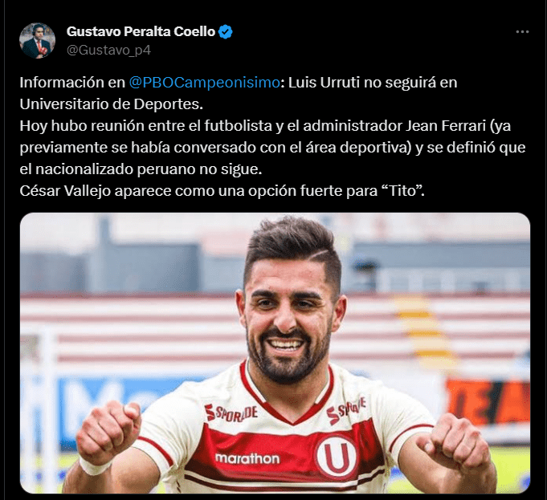Click the tweet text about Luis Urruti

[273, 136]
